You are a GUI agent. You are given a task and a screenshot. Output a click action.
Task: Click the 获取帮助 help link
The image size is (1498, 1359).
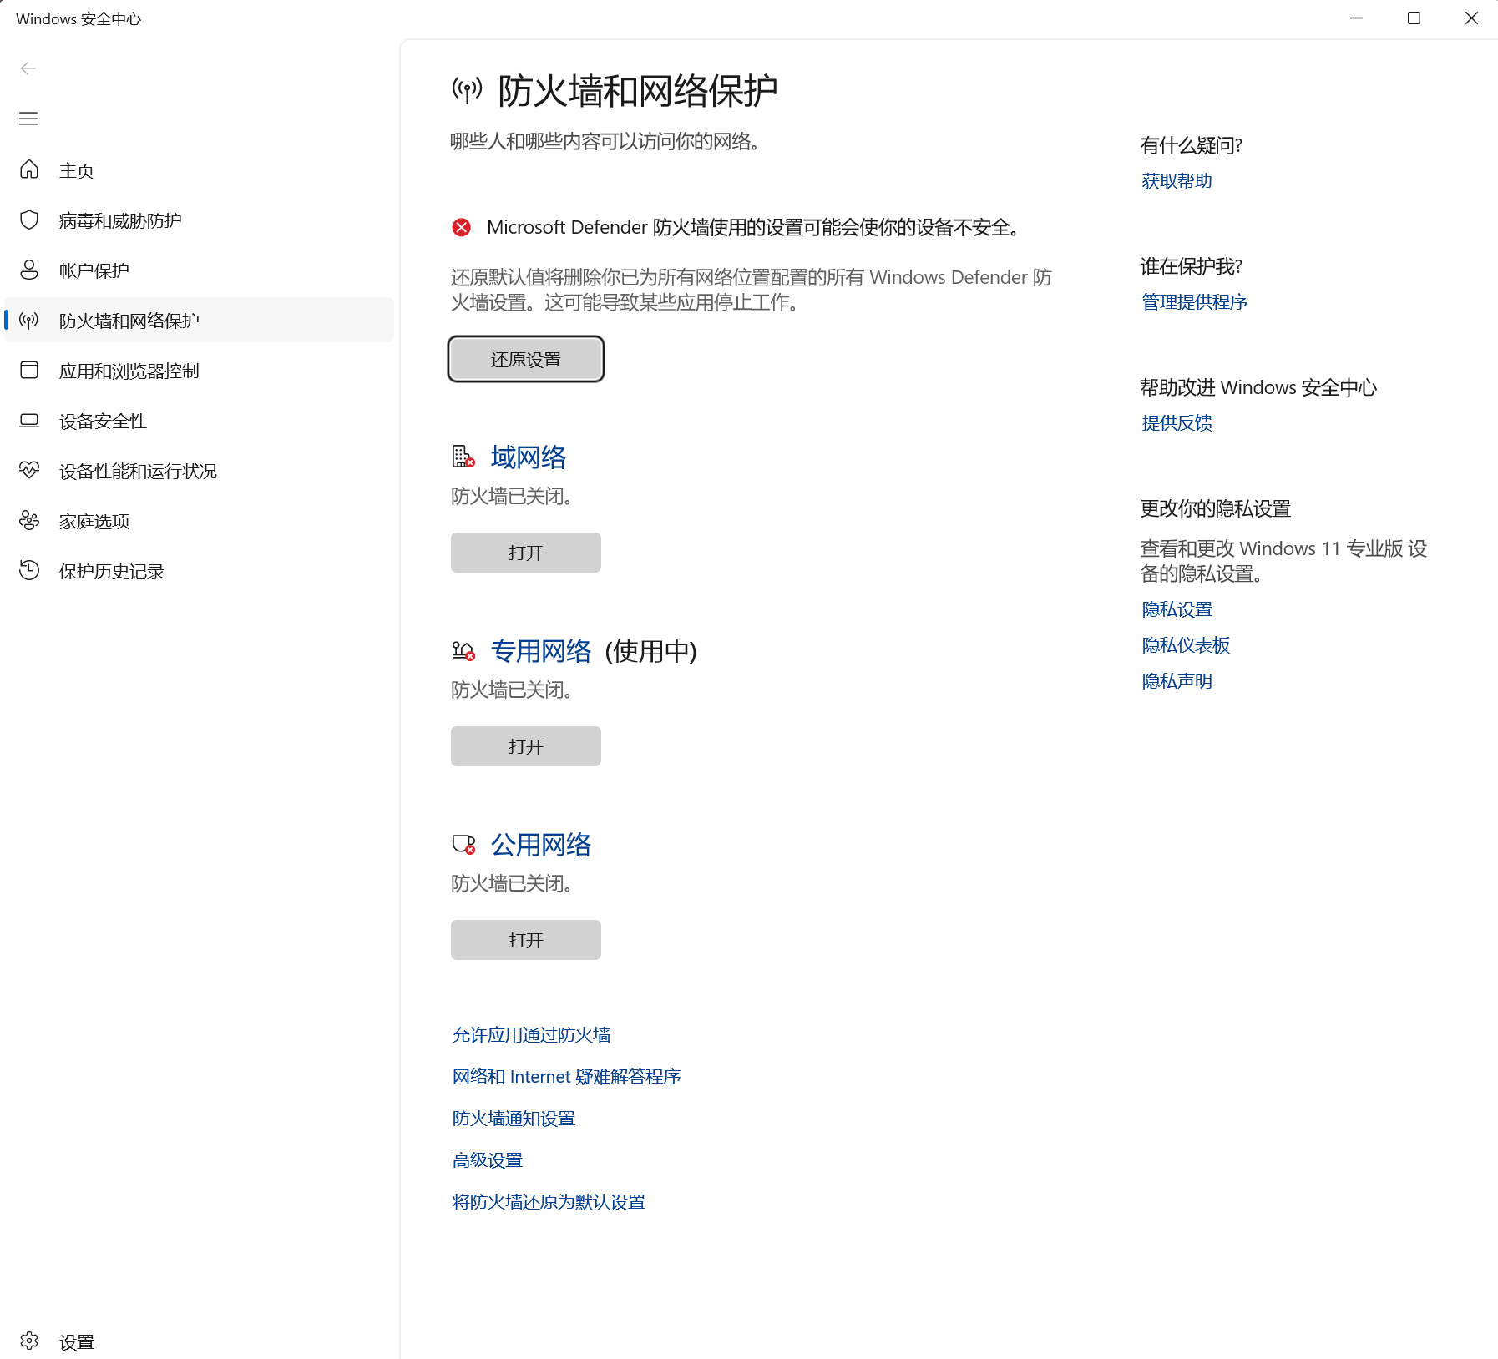tap(1177, 181)
